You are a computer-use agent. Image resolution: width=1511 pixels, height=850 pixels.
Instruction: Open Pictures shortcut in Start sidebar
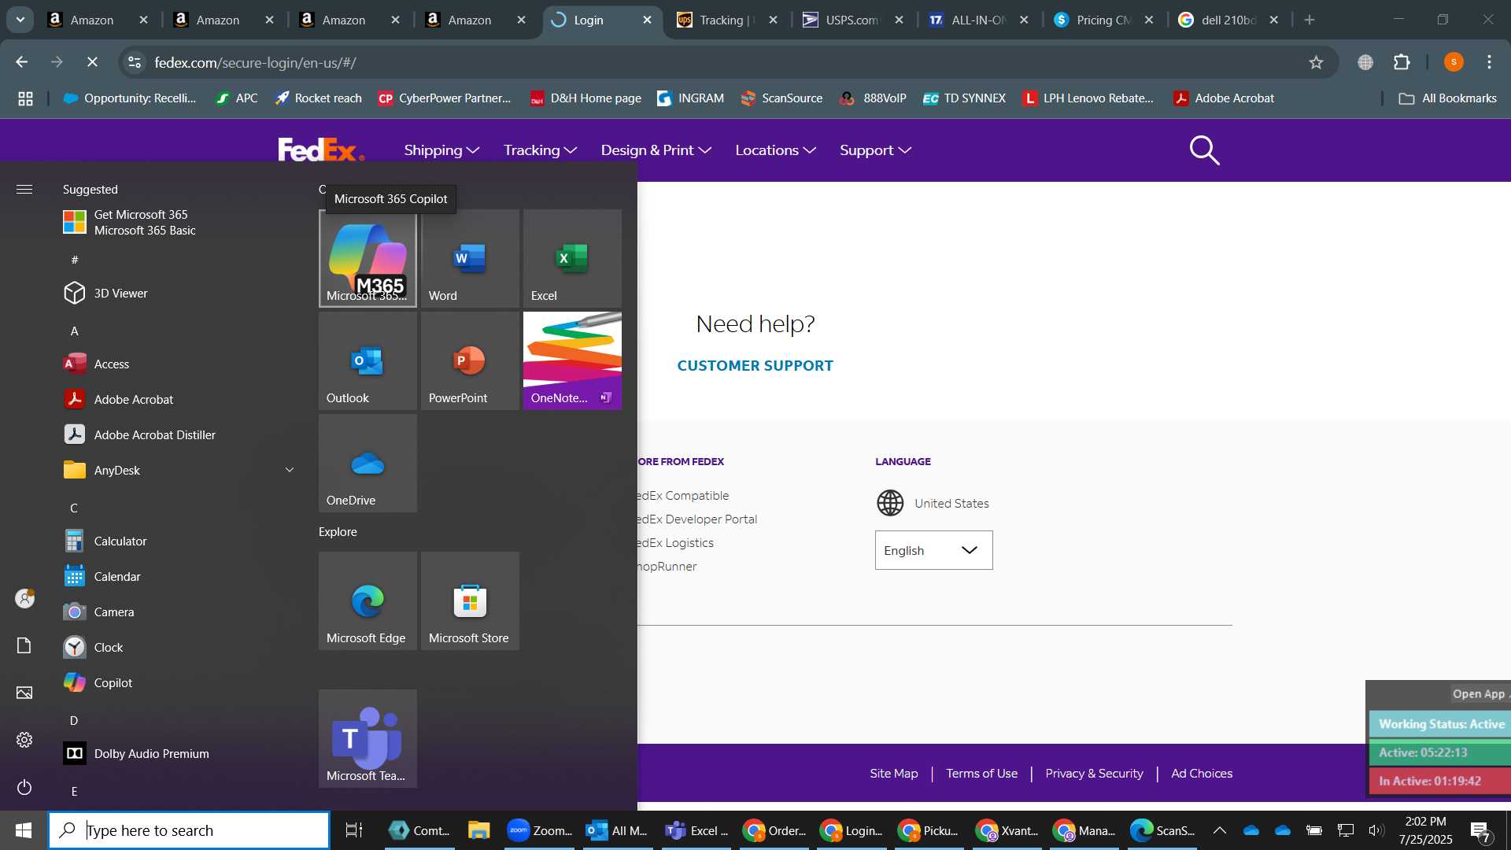click(24, 693)
